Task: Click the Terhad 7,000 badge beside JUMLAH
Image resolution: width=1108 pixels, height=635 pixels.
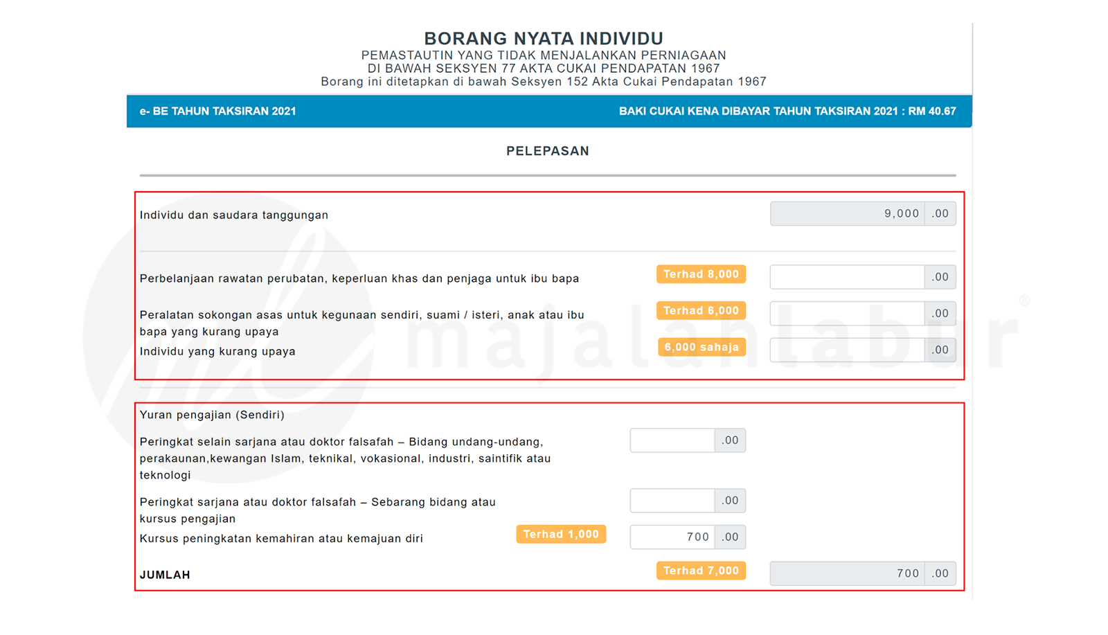Action: (x=701, y=571)
